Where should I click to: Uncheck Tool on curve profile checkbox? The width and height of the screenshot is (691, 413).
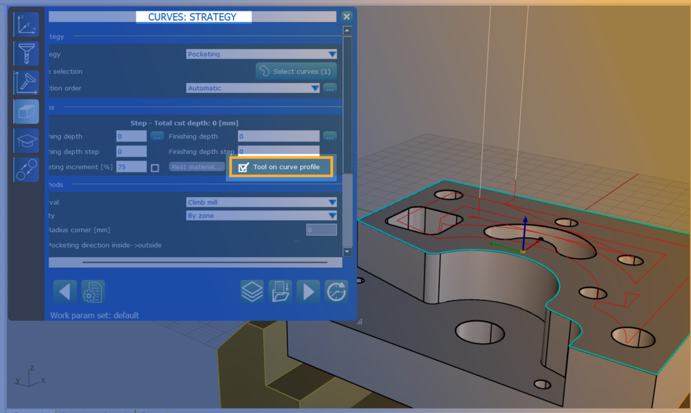244,167
